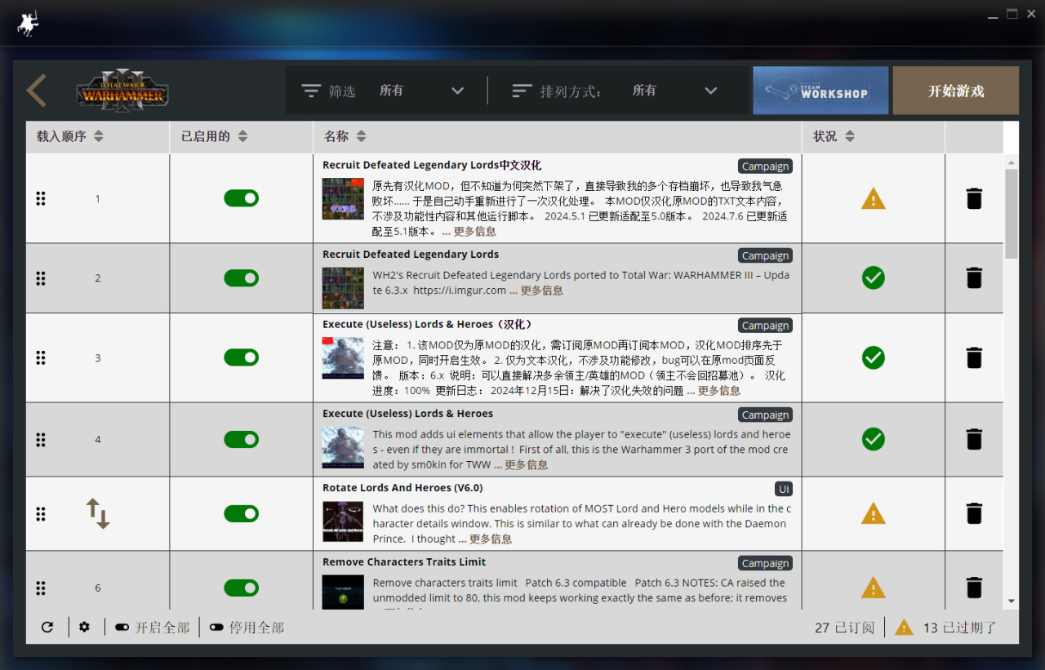Delete the Recruit Defeated Legendary Lords中文汉化 mod
The height and width of the screenshot is (670, 1045).
point(974,198)
